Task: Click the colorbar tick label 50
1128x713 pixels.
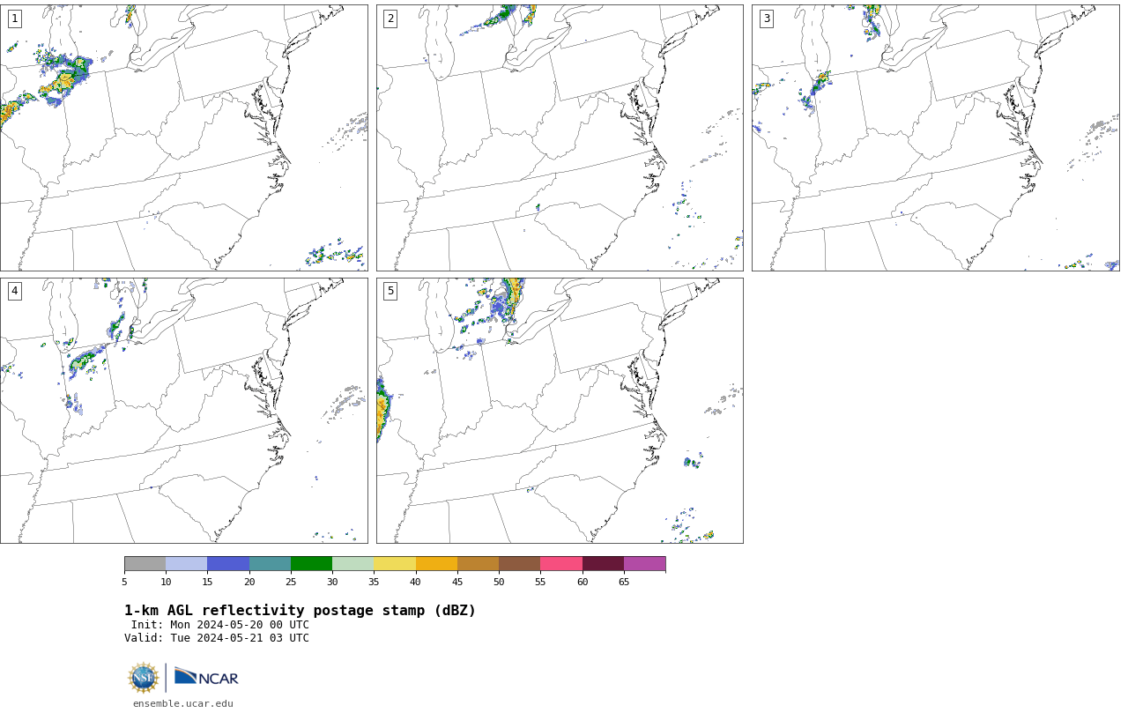Action: click(499, 582)
